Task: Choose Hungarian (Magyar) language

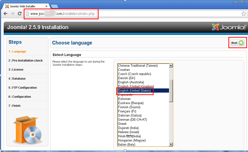Action: (x=143, y=140)
